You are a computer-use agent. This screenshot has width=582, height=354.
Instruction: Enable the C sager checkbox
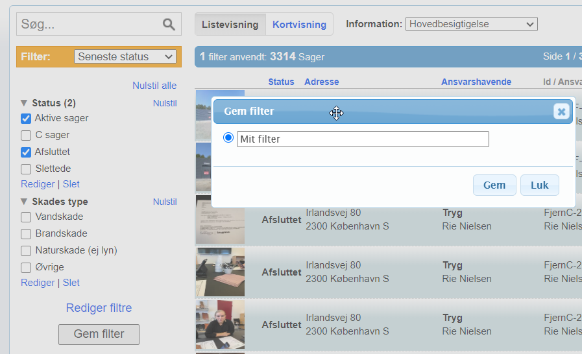pyautogui.click(x=26, y=136)
